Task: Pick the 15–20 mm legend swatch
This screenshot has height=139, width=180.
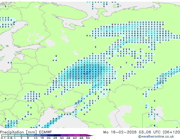Action: [x=44, y=135]
